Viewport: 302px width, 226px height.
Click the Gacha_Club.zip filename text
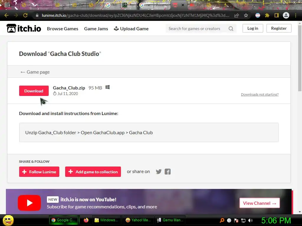pyautogui.click(x=69, y=88)
